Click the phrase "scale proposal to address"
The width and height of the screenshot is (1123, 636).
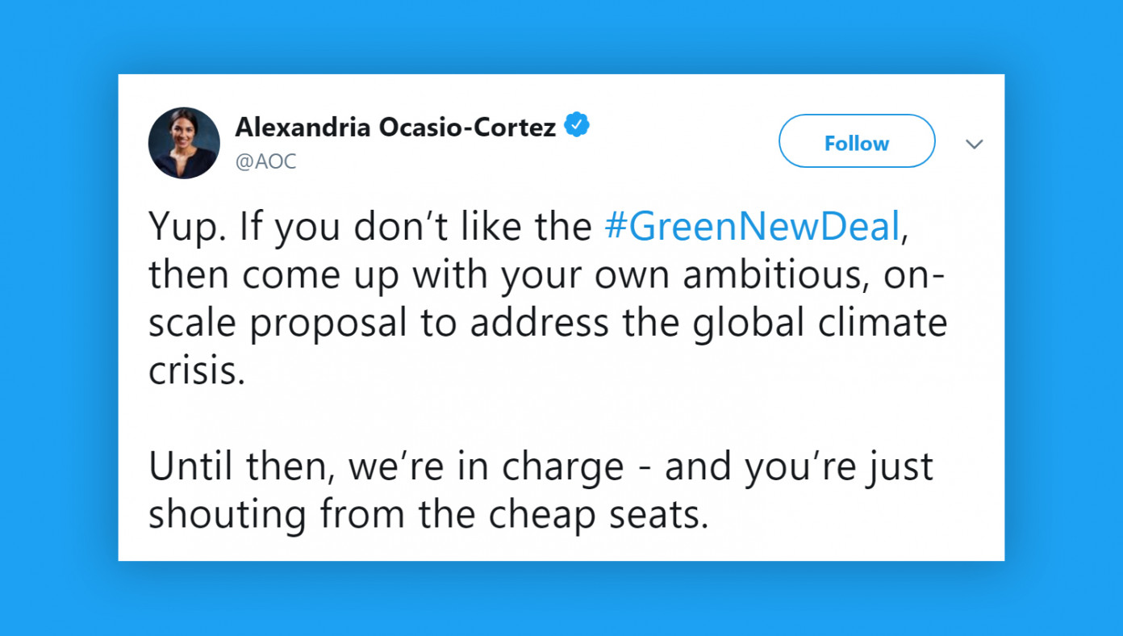(378, 324)
